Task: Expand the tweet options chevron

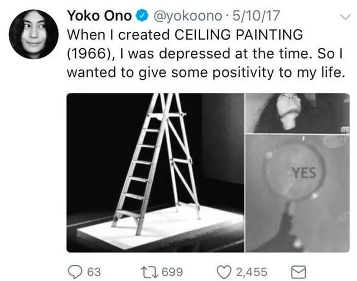Action: point(340,17)
